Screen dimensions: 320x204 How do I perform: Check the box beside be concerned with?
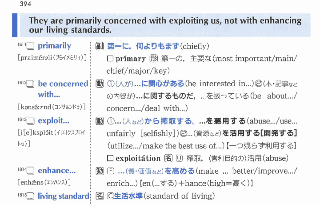click(30, 84)
